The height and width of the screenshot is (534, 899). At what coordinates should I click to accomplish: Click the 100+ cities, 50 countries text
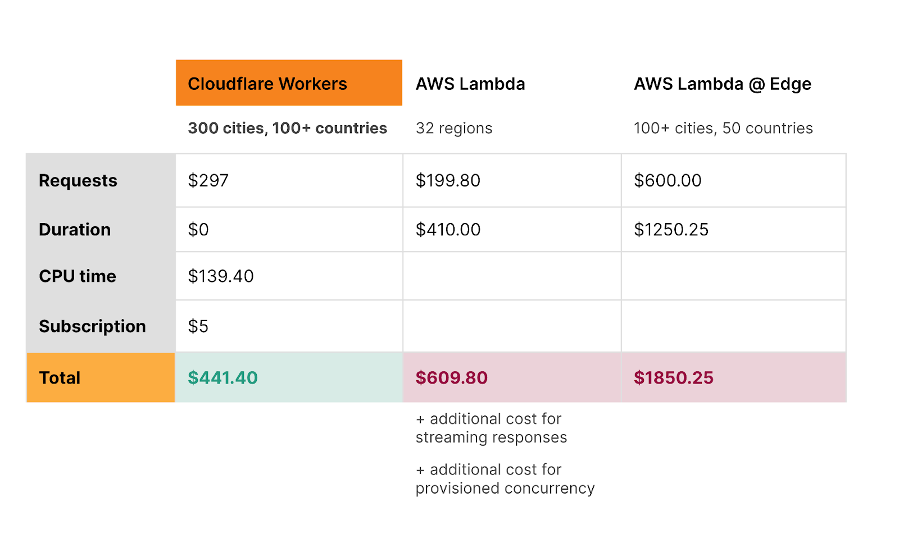723,128
